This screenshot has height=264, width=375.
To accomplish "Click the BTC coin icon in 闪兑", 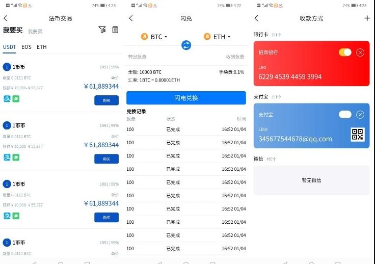I will click(144, 37).
